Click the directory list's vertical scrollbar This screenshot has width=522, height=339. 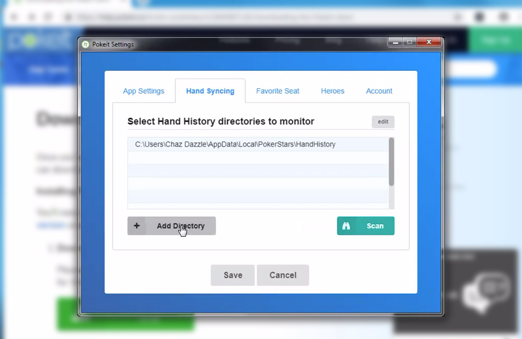coord(391,162)
